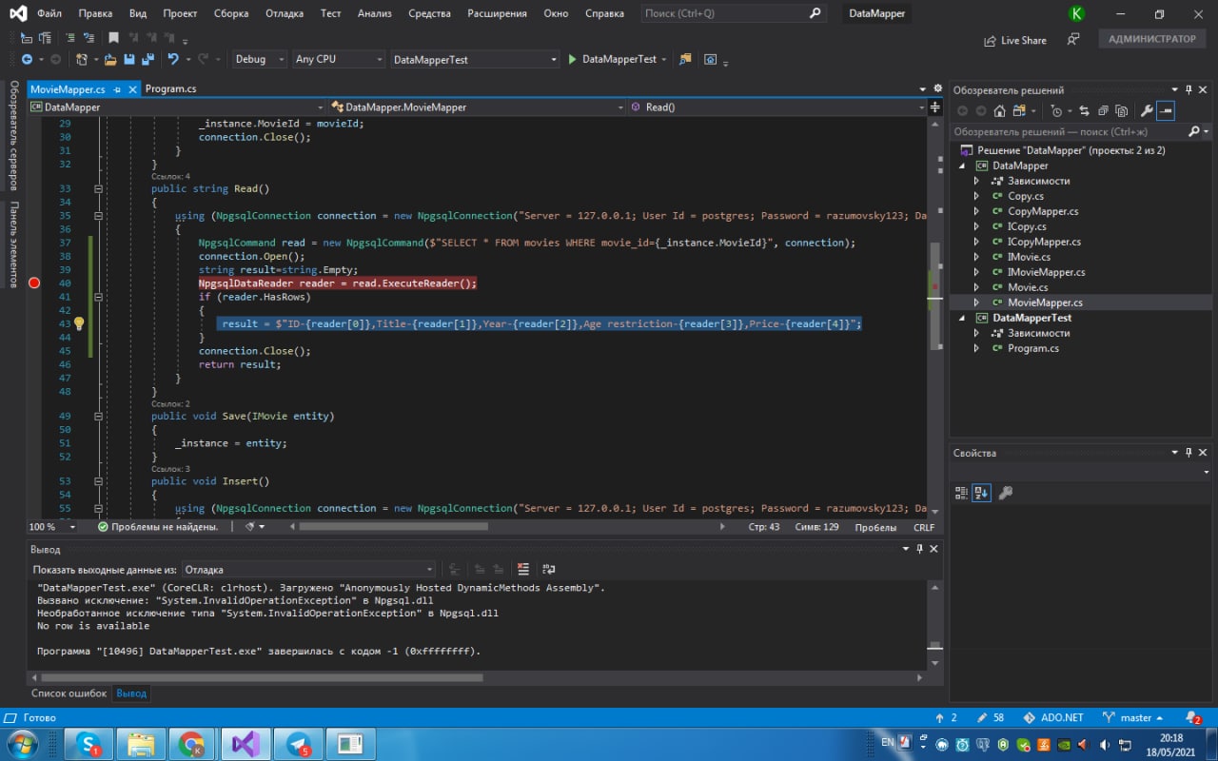
Task: Open Skype from the Windows taskbar
Action: click(88, 744)
